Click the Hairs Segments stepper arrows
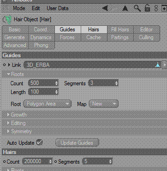Viewport: 167px width, 171px height. pyautogui.click(x=110, y=161)
